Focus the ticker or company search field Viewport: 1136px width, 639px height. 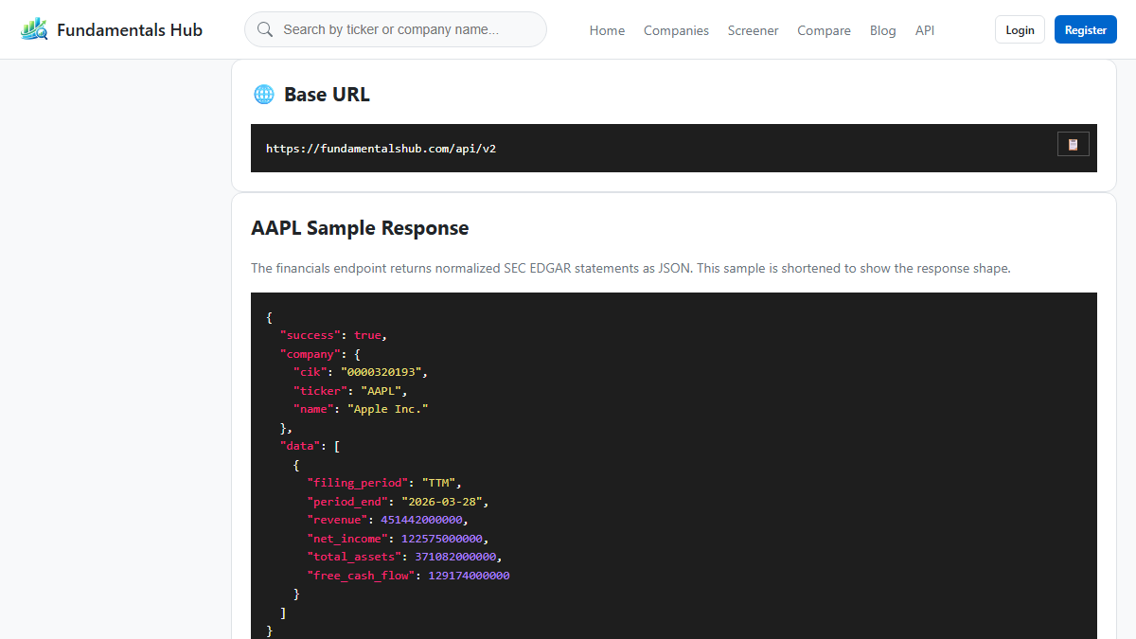396,29
